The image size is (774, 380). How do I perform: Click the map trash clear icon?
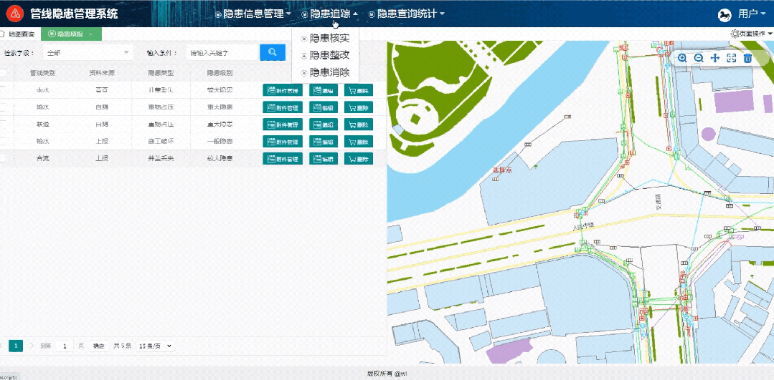click(x=748, y=58)
